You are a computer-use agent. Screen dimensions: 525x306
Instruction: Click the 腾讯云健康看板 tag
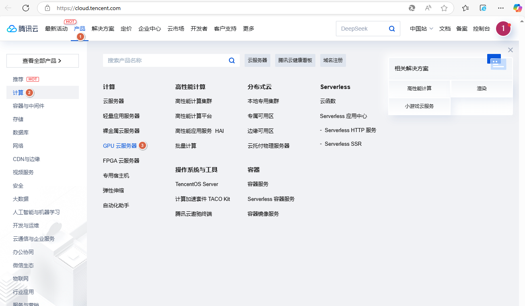pos(295,60)
